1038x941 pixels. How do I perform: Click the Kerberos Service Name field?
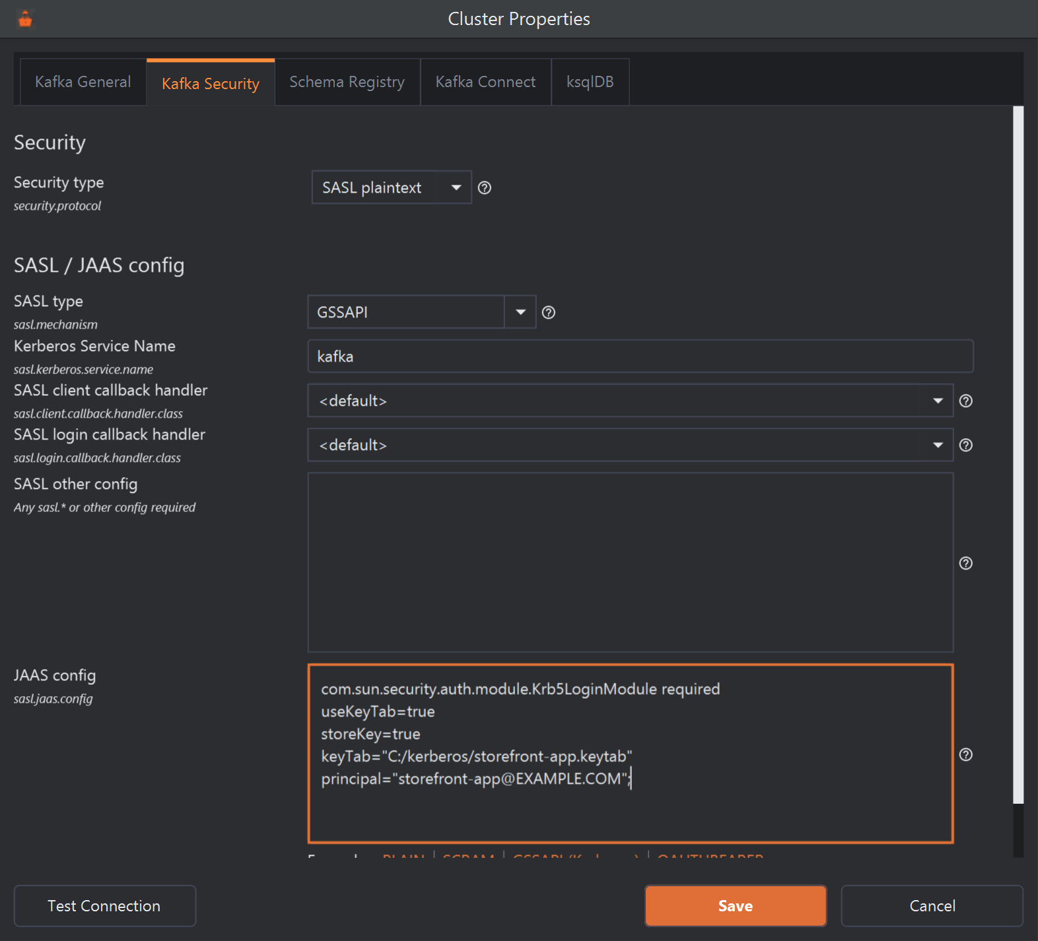640,356
